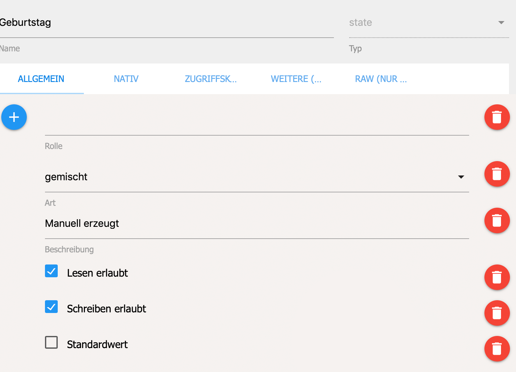516x372 pixels.
Task: Uncheck the Lesen erlaubt checkbox
Action: (x=51, y=271)
